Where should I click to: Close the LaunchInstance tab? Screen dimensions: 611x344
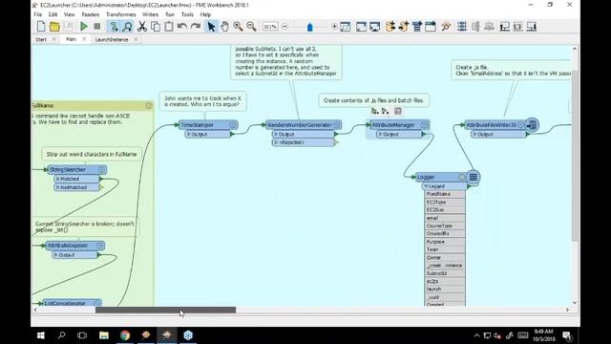coord(136,39)
